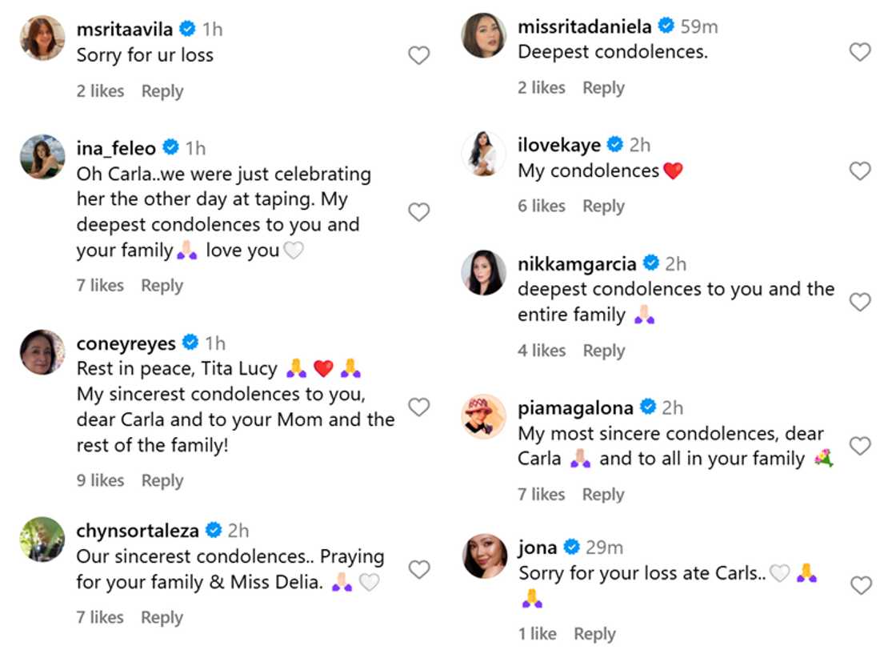Like missritadaniela's "Deepest condolences" comment
This screenshot has height=662, width=896.
click(860, 52)
